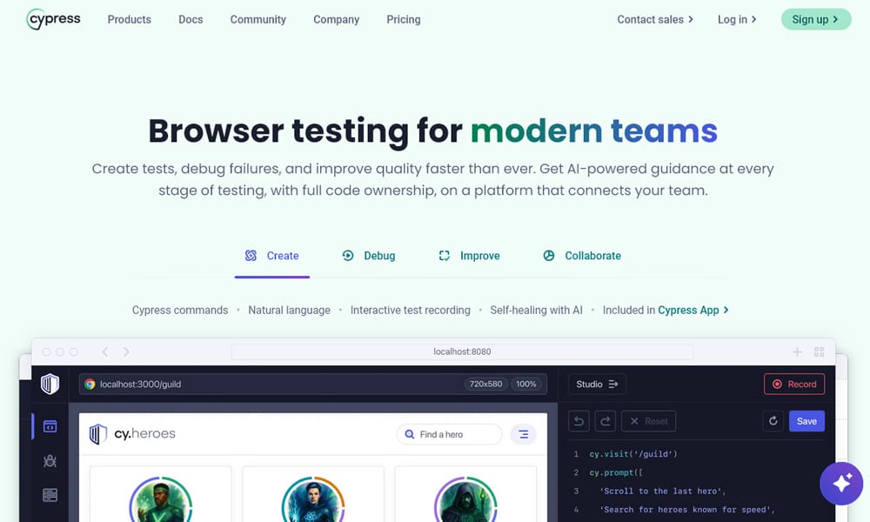The height and width of the screenshot is (522, 870).
Task: Click the cy.visit('/guild') code line
Action: (633, 454)
